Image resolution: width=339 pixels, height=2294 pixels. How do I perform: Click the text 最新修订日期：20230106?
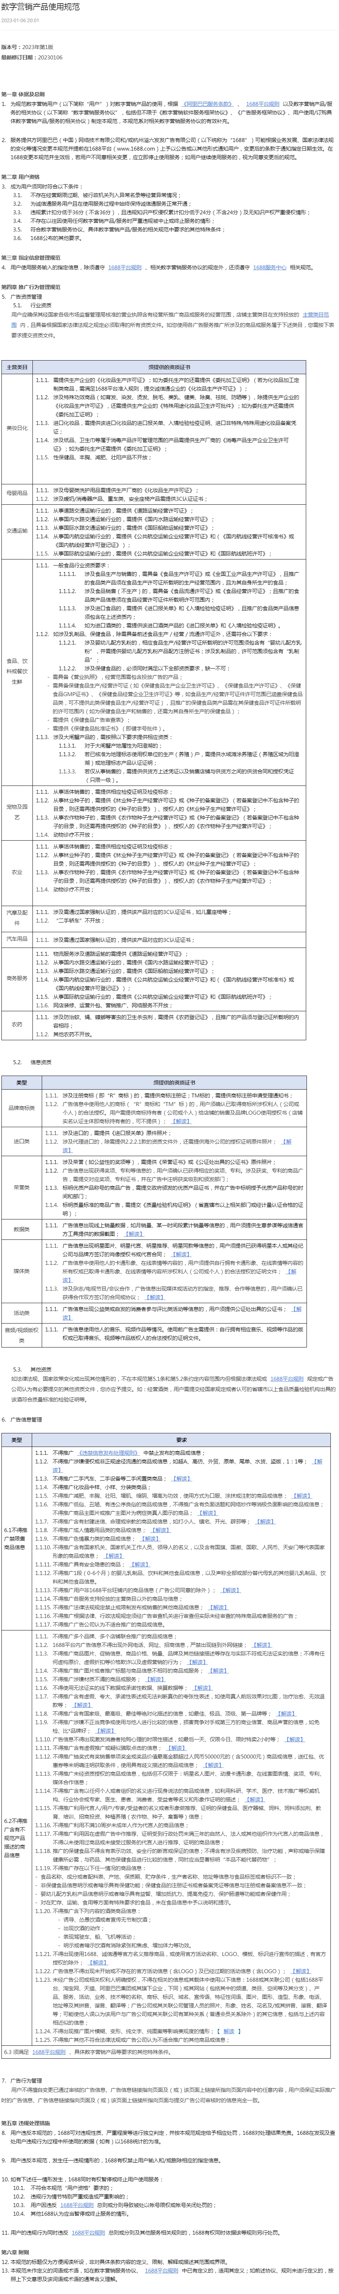tap(32, 56)
